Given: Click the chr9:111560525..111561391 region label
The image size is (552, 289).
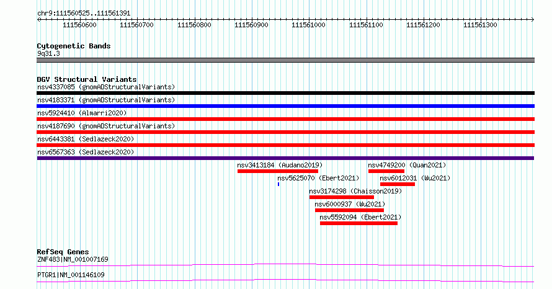Looking at the screenshot, I should coord(84,13).
